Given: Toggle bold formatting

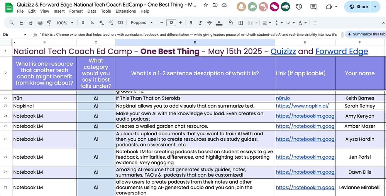Looking at the screenshot, I should point(191,23).
